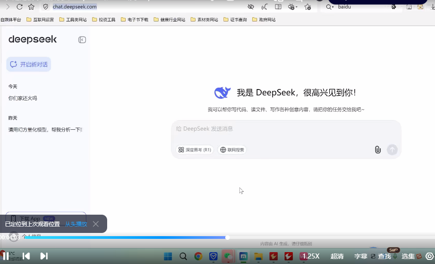Click the read-aloud icon in address bar
Viewport: 435px width, 264px height.
click(264, 7)
